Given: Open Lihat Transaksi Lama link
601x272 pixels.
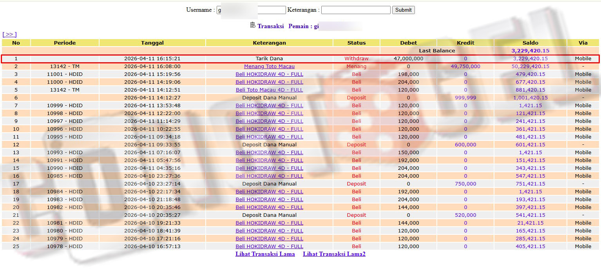Looking at the screenshot, I should 265,254.
